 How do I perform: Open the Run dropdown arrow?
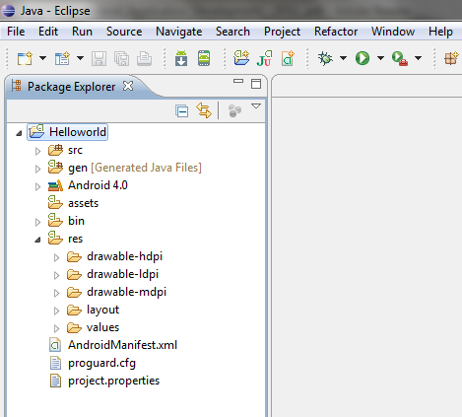pos(380,58)
